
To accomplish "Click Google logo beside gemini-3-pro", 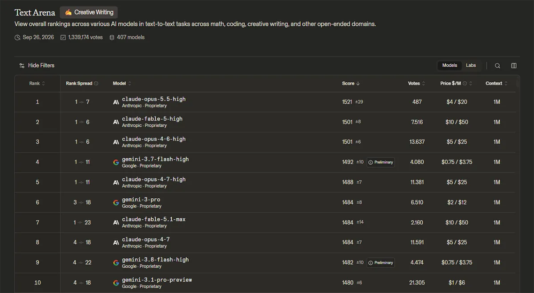I will coord(116,203).
